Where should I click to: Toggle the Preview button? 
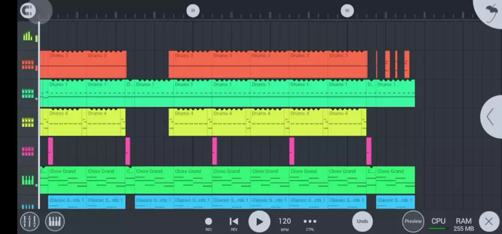(413, 221)
